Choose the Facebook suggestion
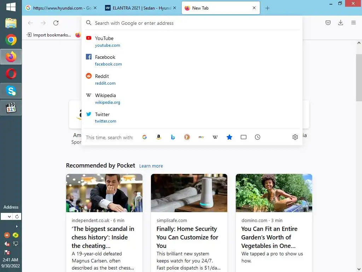362x272 pixels. pos(192,60)
